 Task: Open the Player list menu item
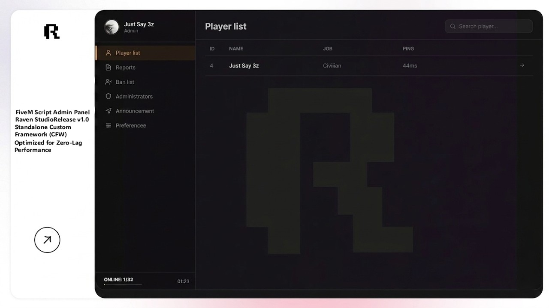[x=145, y=53]
